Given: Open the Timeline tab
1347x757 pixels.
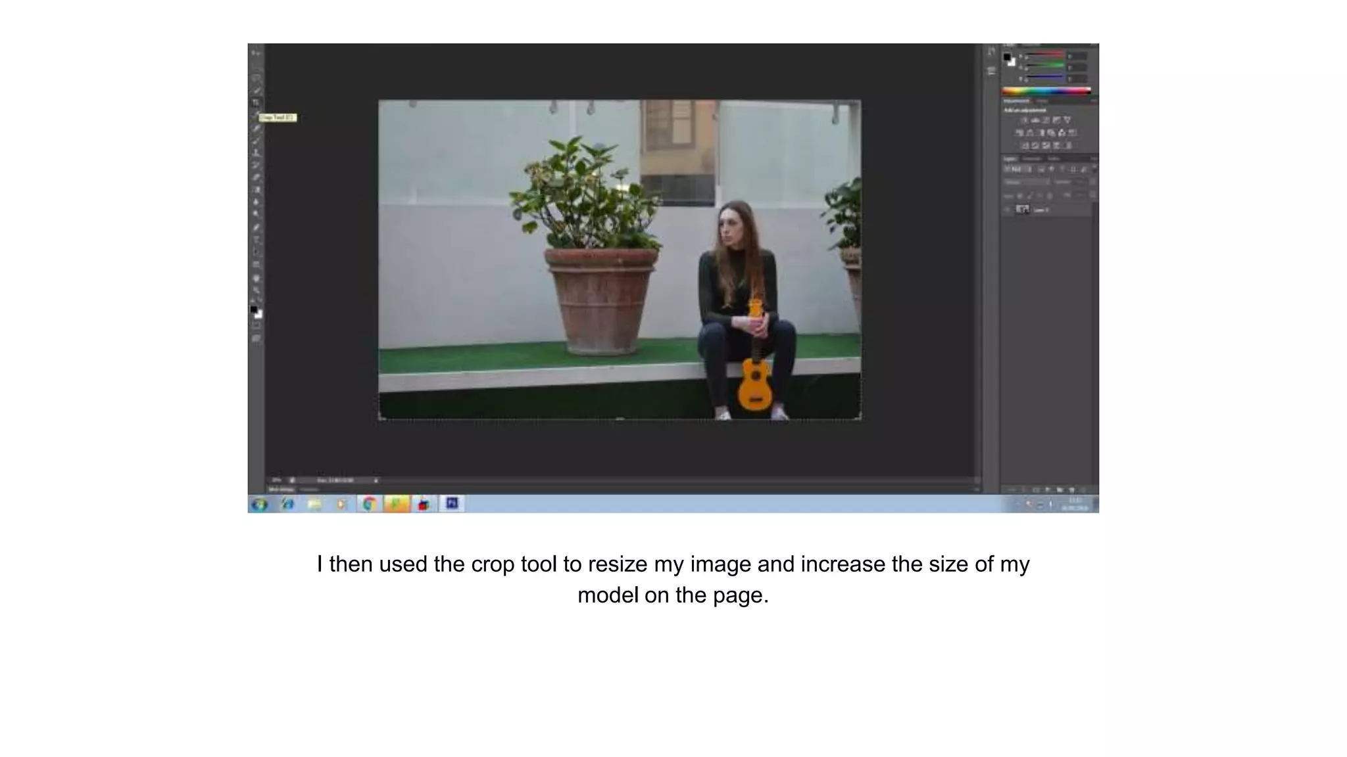Looking at the screenshot, I should 308,490.
